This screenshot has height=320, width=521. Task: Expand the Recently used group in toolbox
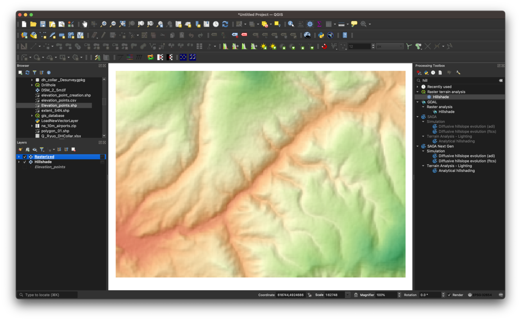click(418, 87)
